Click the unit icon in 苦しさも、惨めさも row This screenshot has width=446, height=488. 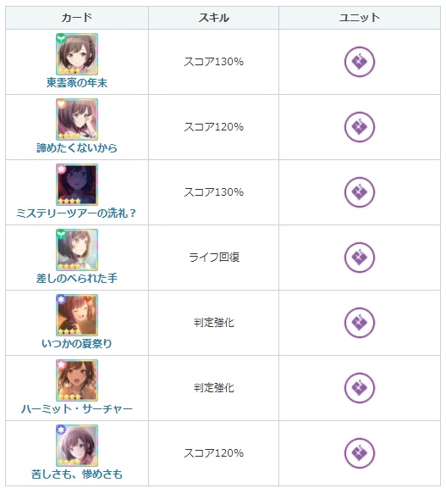[x=360, y=452]
